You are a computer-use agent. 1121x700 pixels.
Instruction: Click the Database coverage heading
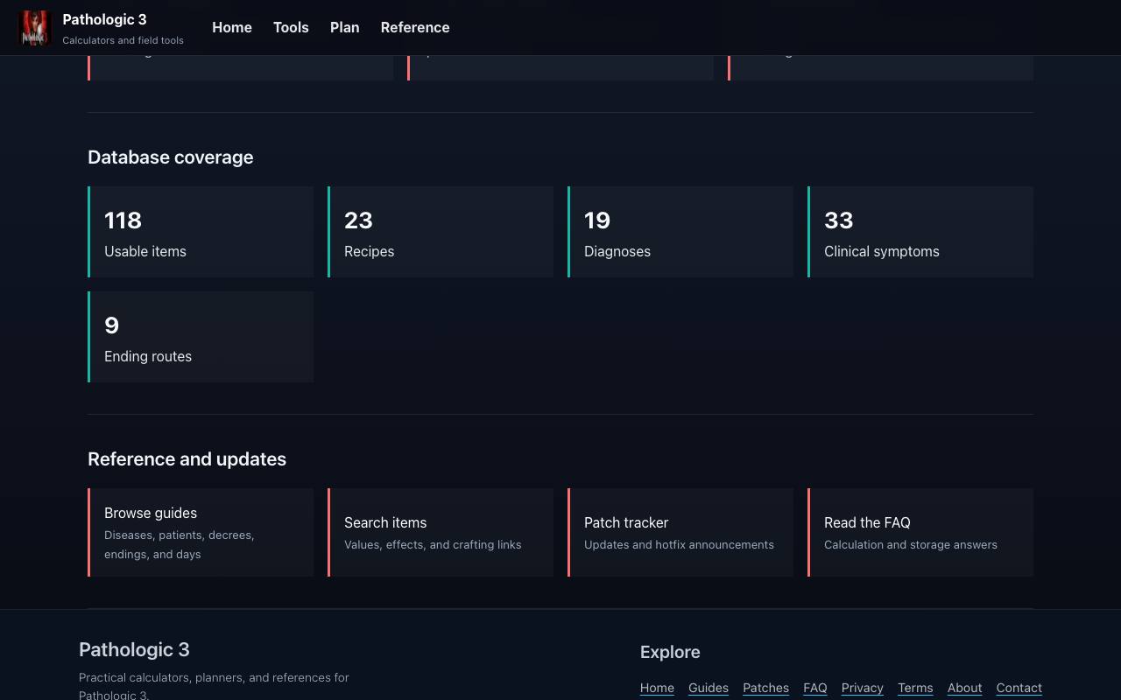pyautogui.click(x=171, y=157)
